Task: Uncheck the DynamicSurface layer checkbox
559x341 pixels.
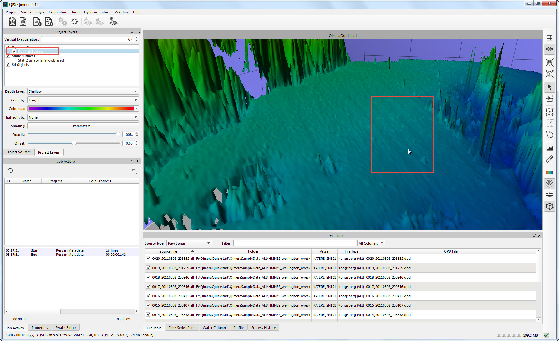Action: pos(14,52)
